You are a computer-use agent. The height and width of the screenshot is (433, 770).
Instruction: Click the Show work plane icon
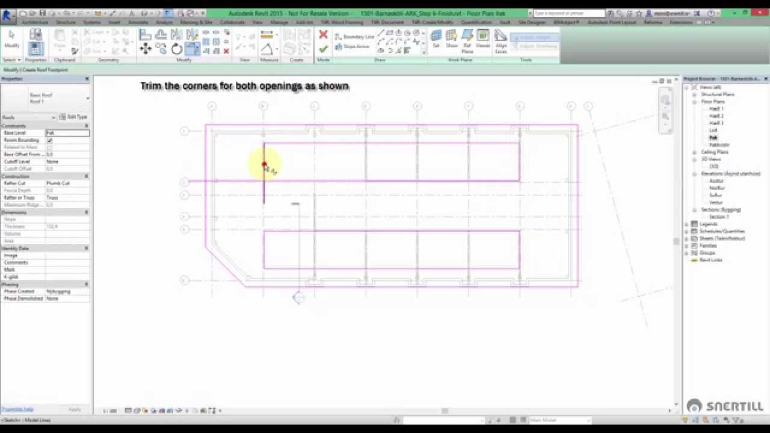click(452, 38)
